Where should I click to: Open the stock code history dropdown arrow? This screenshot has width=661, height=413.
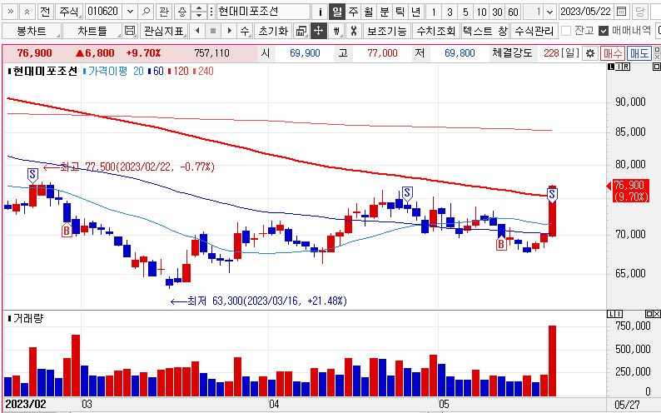130,12
